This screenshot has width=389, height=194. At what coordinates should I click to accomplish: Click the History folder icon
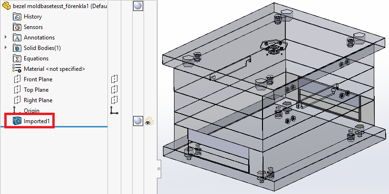pos(18,17)
